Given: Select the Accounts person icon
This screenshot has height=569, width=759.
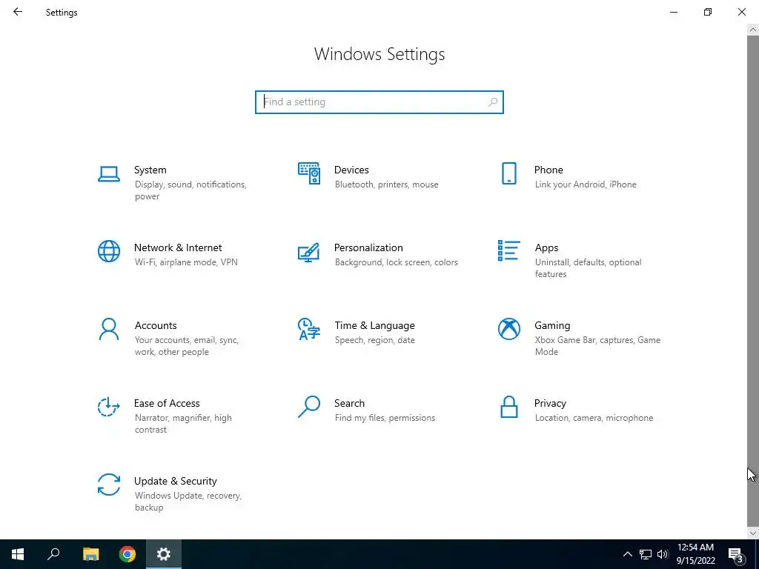Looking at the screenshot, I should (109, 329).
